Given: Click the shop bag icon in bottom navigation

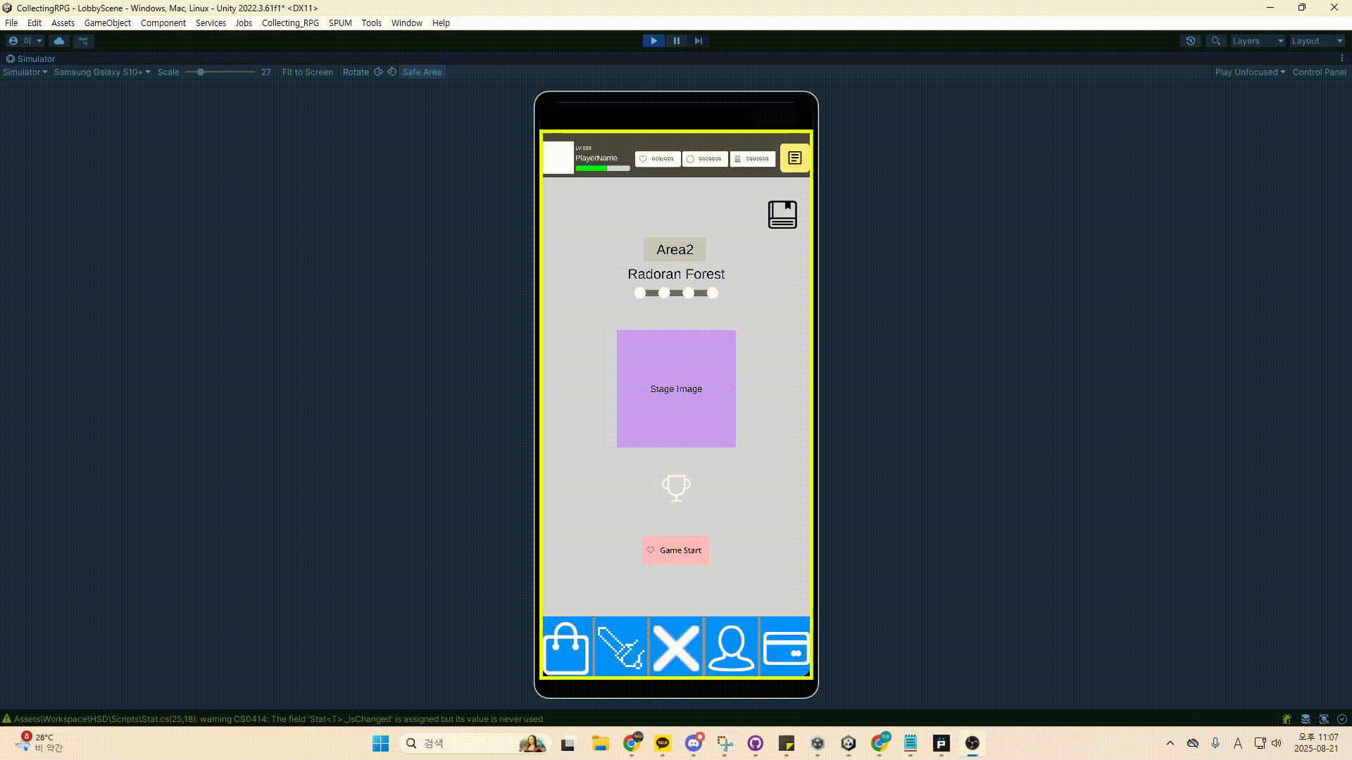Looking at the screenshot, I should point(567,647).
